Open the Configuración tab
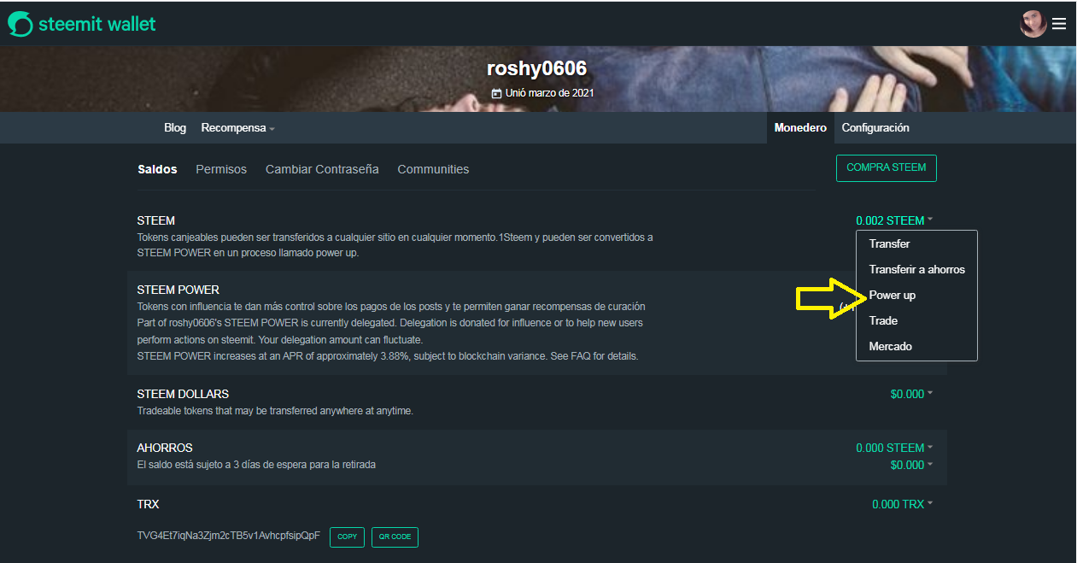Screen dimensions: 1077x563 [x=875, y=128]
